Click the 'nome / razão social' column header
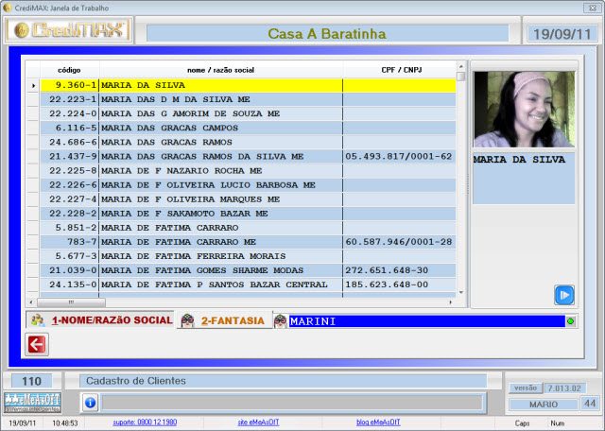Screen dimensions: 605x431 point(220,70)
